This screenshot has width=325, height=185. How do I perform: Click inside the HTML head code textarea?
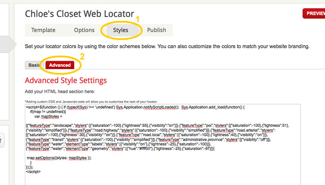(x=163, y=144)
